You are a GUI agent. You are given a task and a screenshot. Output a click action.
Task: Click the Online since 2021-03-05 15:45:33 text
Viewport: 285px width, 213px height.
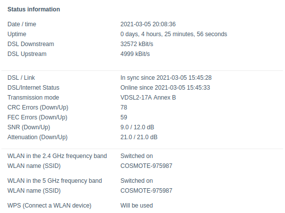[165, 88]
